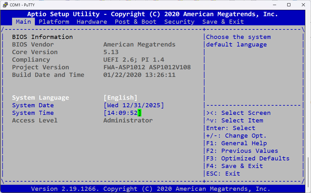Viewport: 311px width, 193px height.
Task: Click the Build Date and Time label
Action: point(48,75)
